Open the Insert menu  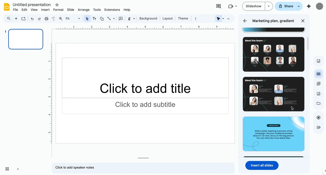coord(45,10)
